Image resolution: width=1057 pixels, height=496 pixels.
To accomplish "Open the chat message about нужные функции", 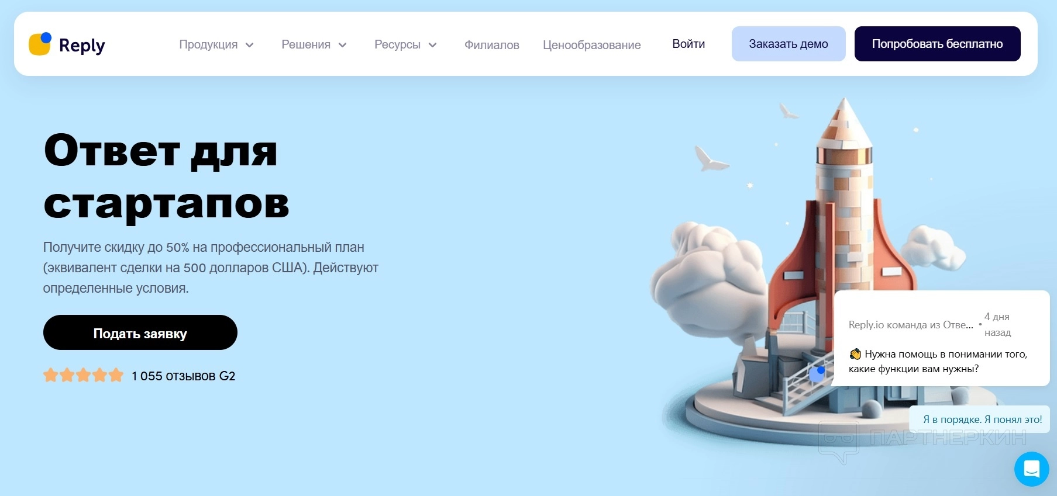I will click(x=938, y=362).
